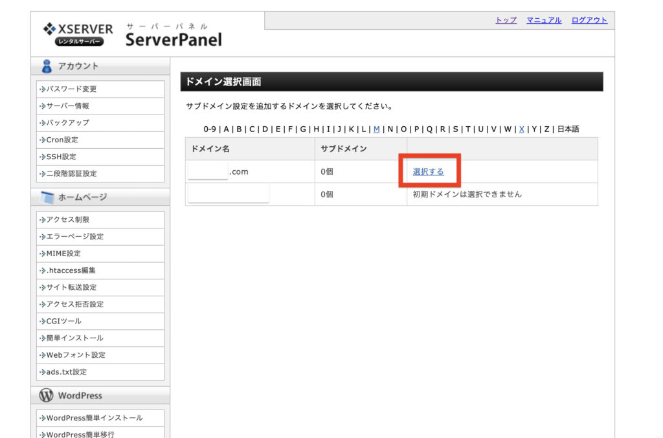
Task: Click the WordPress section header text
Action: [x=80, y=396]
